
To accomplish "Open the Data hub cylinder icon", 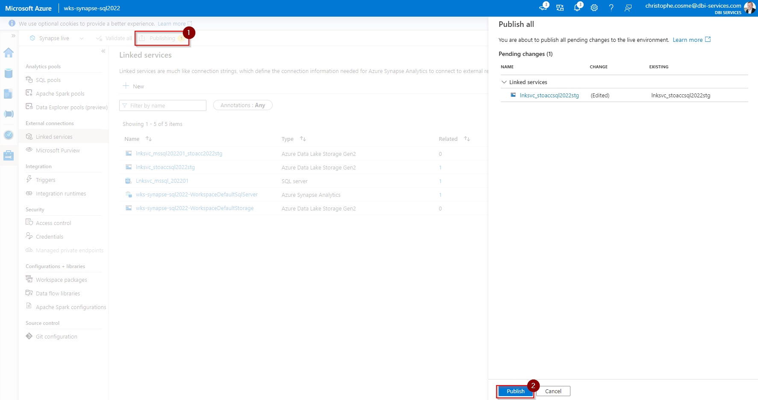I will point(9,73).
